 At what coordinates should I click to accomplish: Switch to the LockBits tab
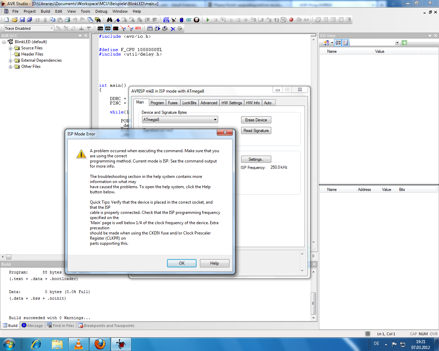pyautogui.click(x=189, y=103)
